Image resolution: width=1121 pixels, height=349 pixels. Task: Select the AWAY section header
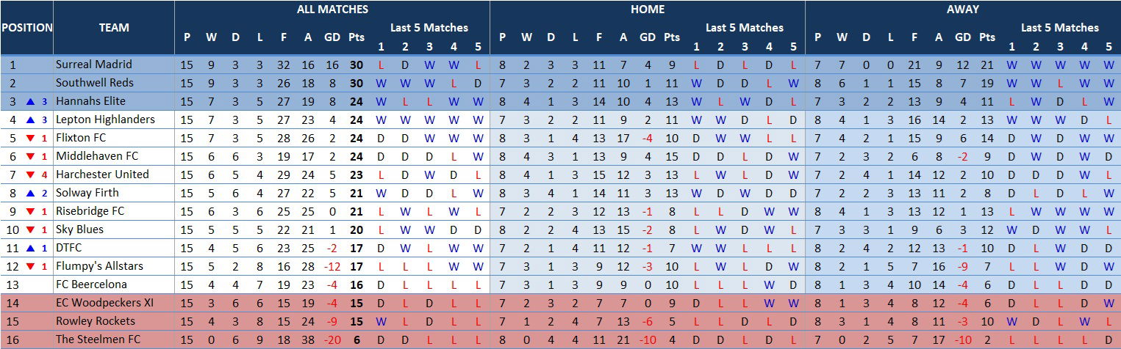962,10
